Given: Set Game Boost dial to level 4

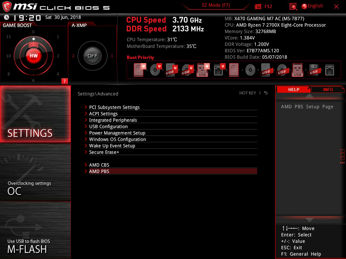Looking at the screenshot, I should pyautogui.click(x=58, y=74).
